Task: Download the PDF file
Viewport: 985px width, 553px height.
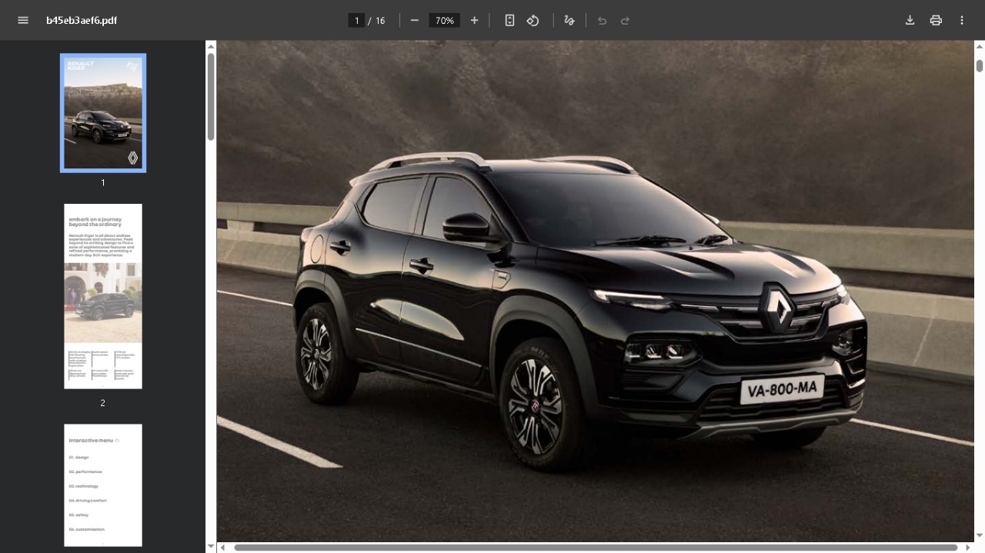Action: coord(910,20)
